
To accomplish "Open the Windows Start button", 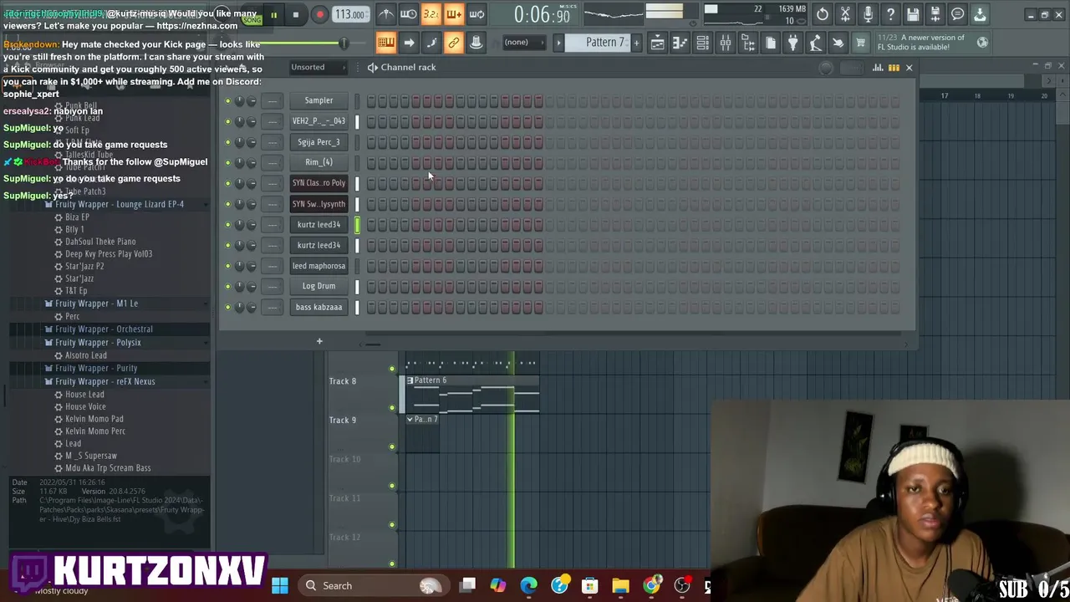I will (x=280, y=585).
